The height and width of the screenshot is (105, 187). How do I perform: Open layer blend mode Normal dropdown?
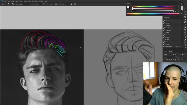tap(169, 57)
